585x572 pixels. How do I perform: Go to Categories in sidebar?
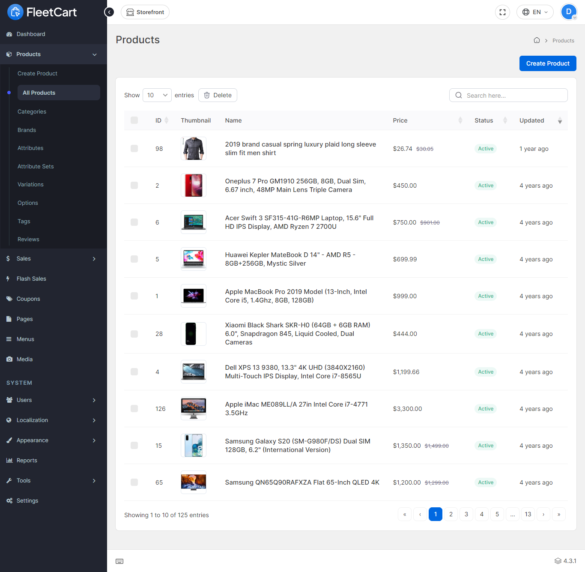32,112
